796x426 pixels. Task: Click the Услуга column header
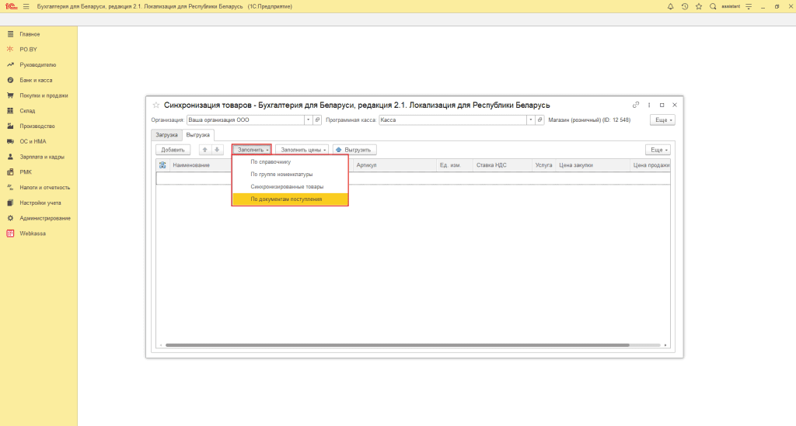[x=543, y=165]
